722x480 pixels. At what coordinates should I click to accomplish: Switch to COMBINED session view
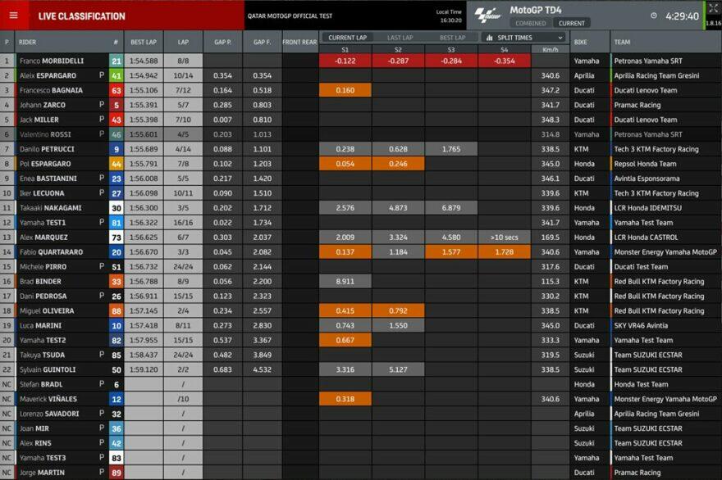pyautogui.click(x=530, y=24)
